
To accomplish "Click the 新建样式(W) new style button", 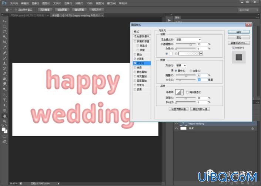I will tap(239, 43).
